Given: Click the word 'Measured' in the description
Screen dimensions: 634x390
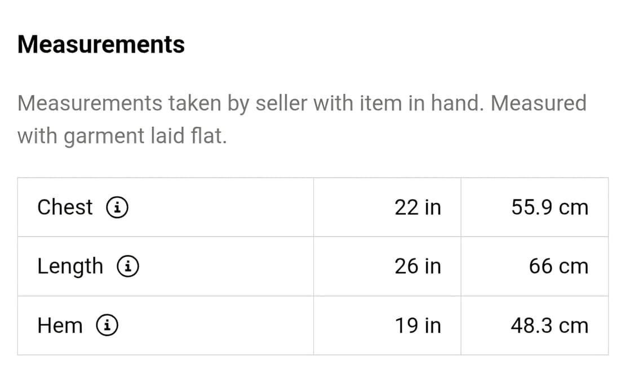Looking at the screenshot, I should (539, 104).
